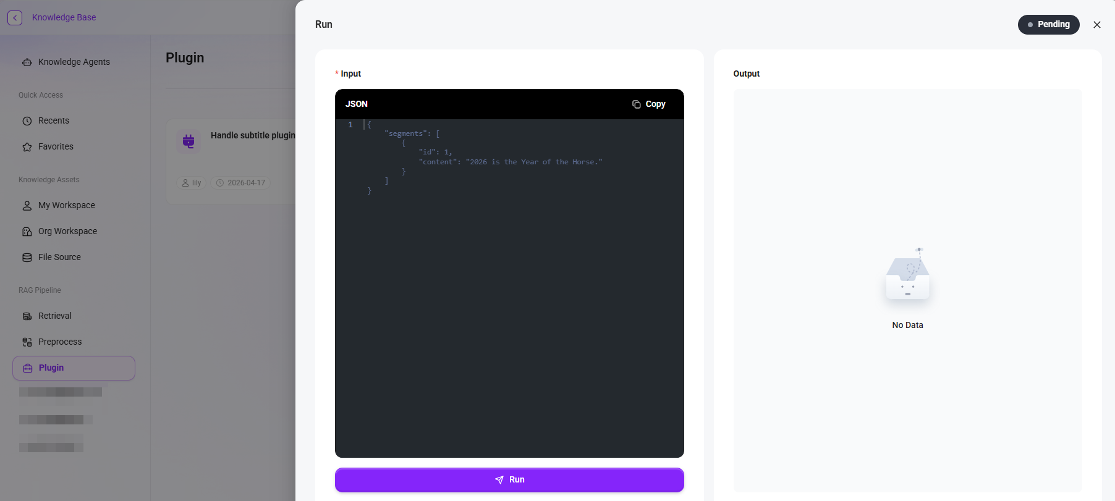Click the Output heading
1115x501 pixels.
(746, 74)
